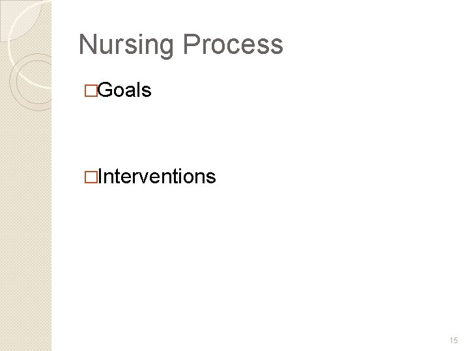Select the Interventions bullet text

pos(156,176)
